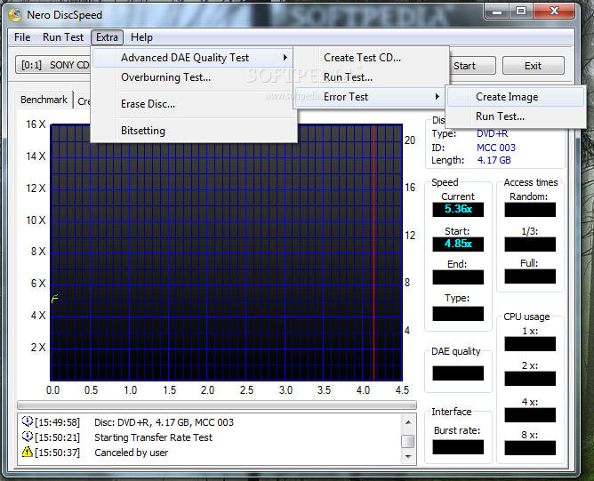Image resolution: width=594 pixels, height=481 pixels.
Task: Close the Nero DiscSpeed window
Action: coord(554,12)
